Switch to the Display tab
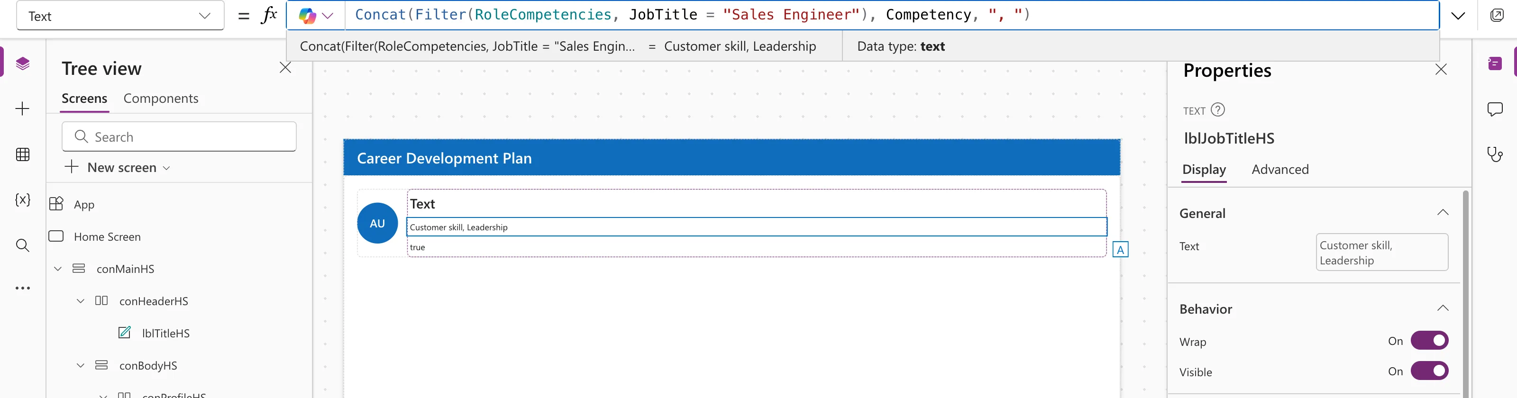This screenshot has width=1517, height=398. (1204, 170)
